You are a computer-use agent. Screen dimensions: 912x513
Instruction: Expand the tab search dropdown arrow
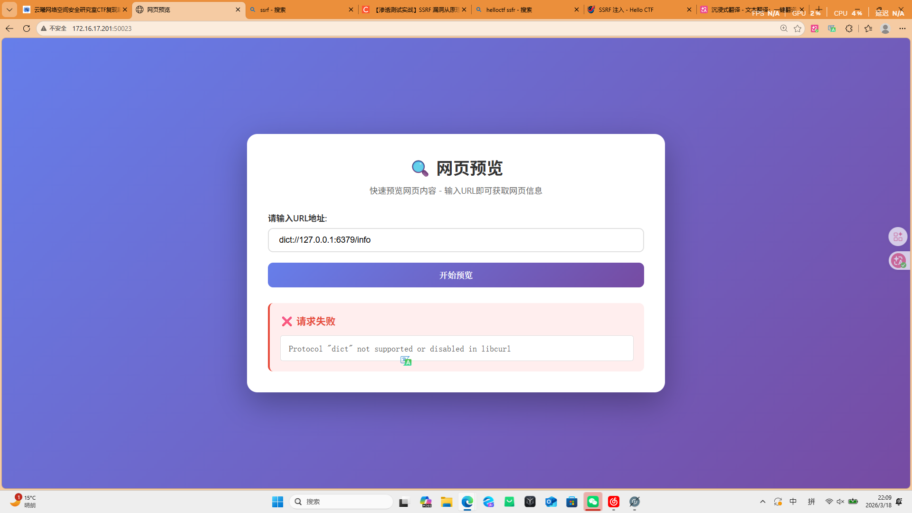(x=9, y=9)
